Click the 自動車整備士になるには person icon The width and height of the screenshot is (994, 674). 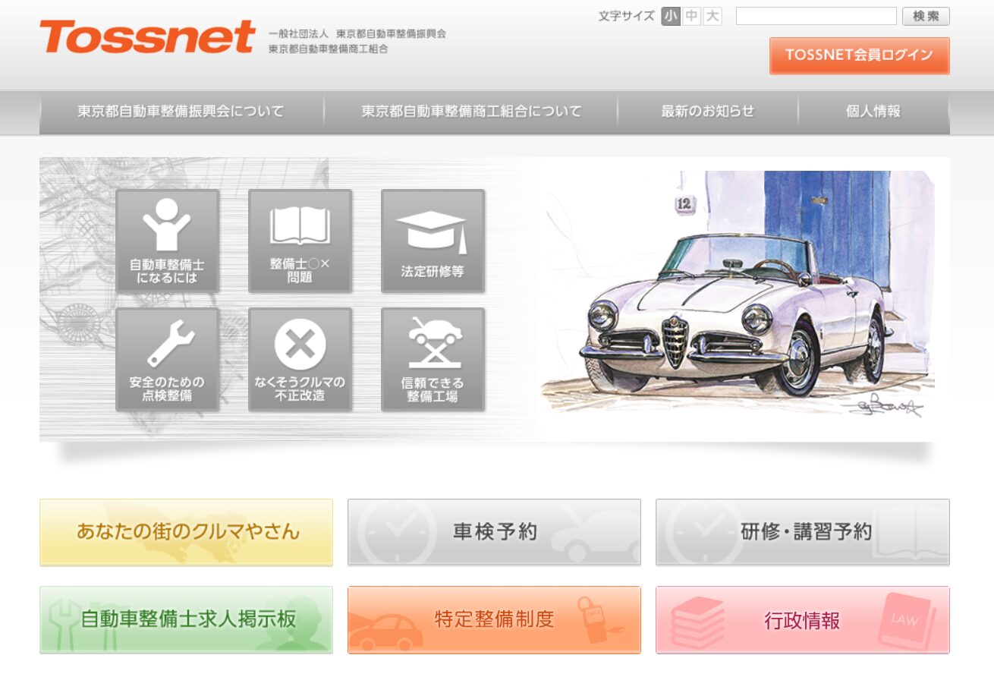point(167,241)
